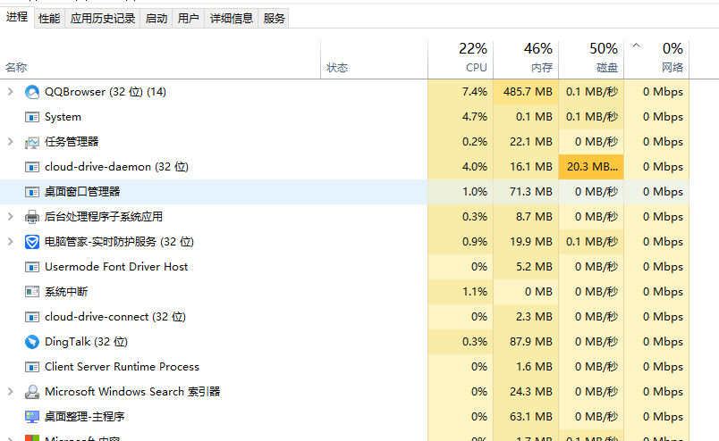The height and width of the screenshot is (441, 719).
Task: Click the System process icon
Action: pos(32,117)
